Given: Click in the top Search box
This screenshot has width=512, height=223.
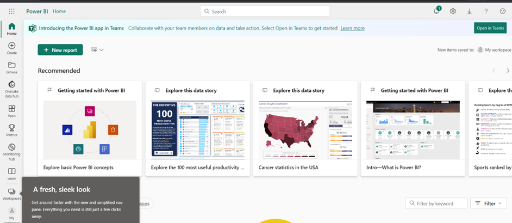Looking at the screenshot, I should coord(265,11).
